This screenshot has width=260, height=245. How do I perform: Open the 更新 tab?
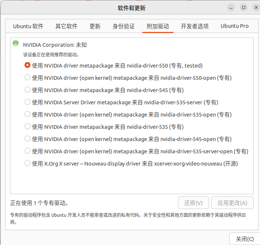(95, 26)
